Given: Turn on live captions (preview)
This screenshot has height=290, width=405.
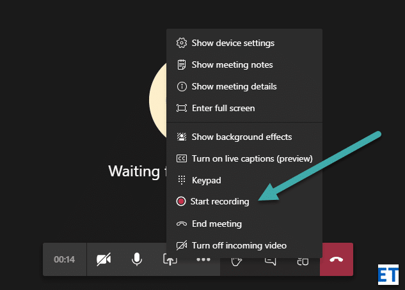Looking at the screenshot, I should point(251,158).
